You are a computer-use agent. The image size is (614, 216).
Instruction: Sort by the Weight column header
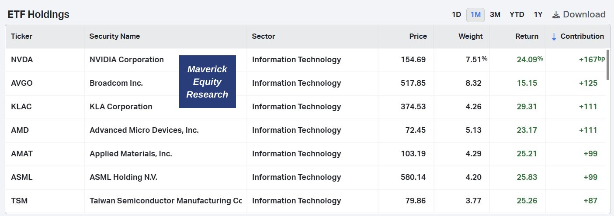coord(471,37)
